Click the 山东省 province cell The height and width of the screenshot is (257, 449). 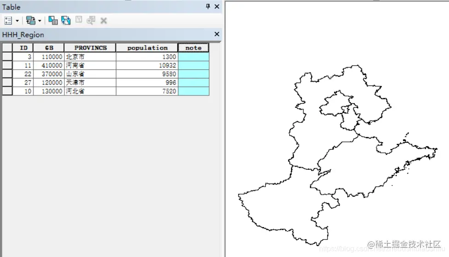point(90,74)
